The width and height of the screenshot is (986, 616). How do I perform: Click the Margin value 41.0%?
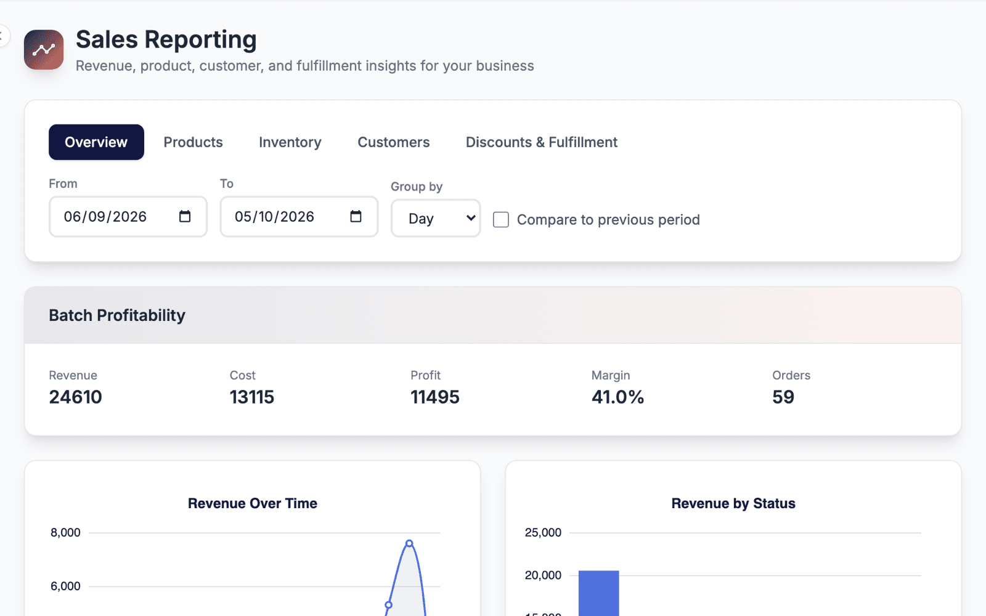[x=617, y=397]
